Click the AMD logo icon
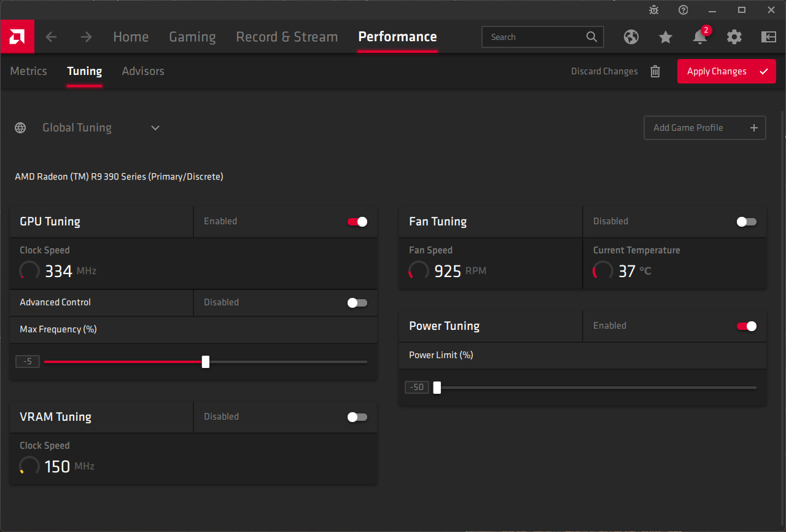Image resolution: width=786 pixels, height=532 pixels. tap(17, 36)
